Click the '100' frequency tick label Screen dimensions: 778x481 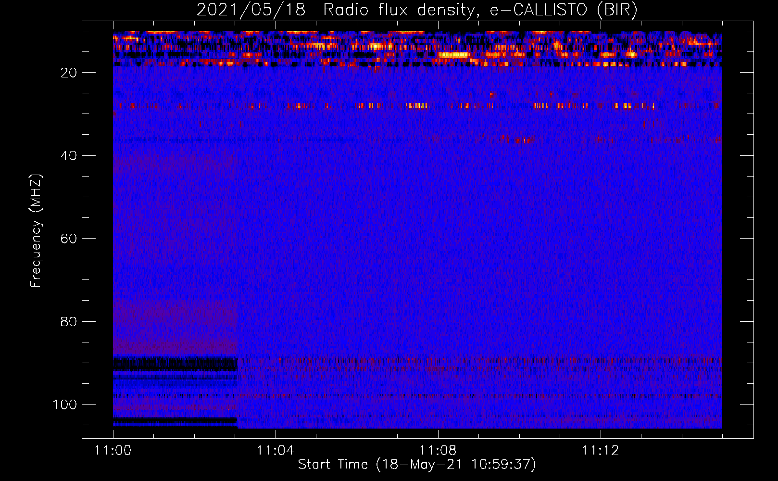pyautogui.click(x=65, y=405)
